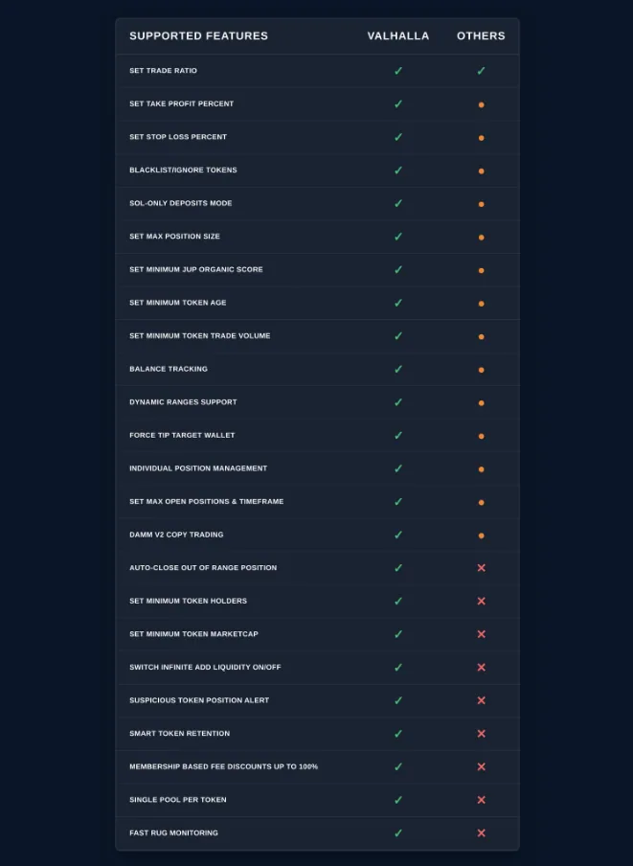Click Others checkmark for Set Trade Ratio
The width and height of the screenshot is (633, 866).
click(482, 71)
